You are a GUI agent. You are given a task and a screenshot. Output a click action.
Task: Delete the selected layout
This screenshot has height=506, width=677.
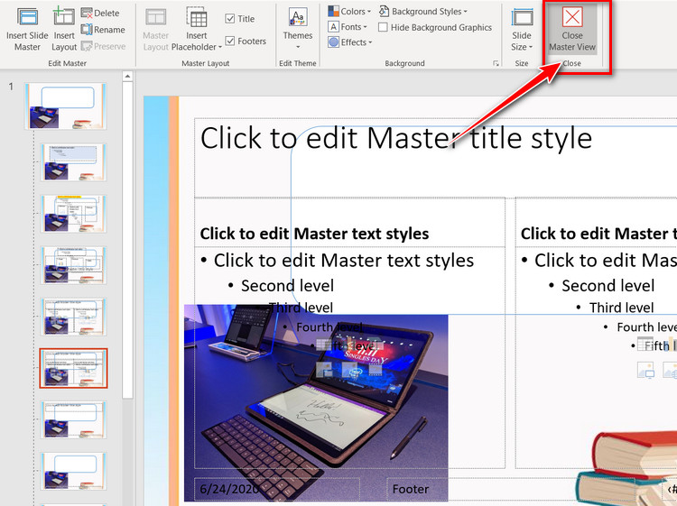99,14
